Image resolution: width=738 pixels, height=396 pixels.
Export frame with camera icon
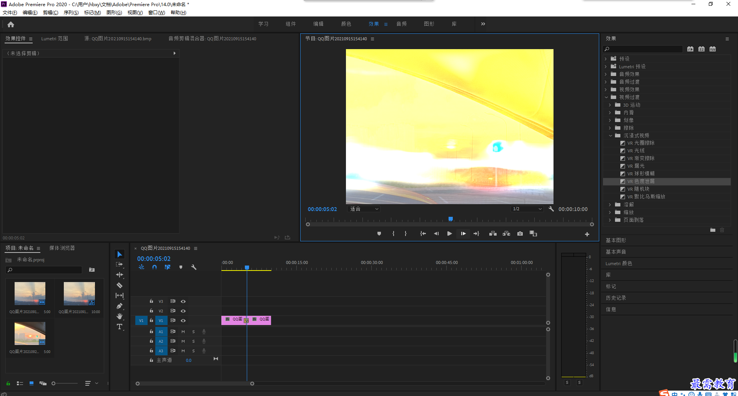[x=520, y=234]
